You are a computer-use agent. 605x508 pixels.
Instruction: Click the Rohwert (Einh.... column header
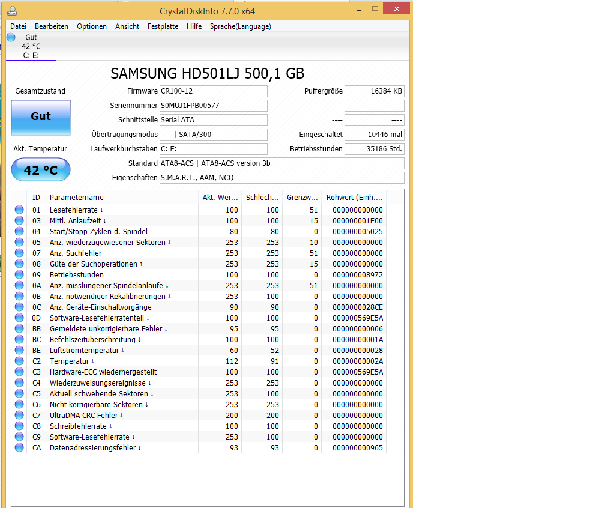pyautogui.click(x=354, y=197)
